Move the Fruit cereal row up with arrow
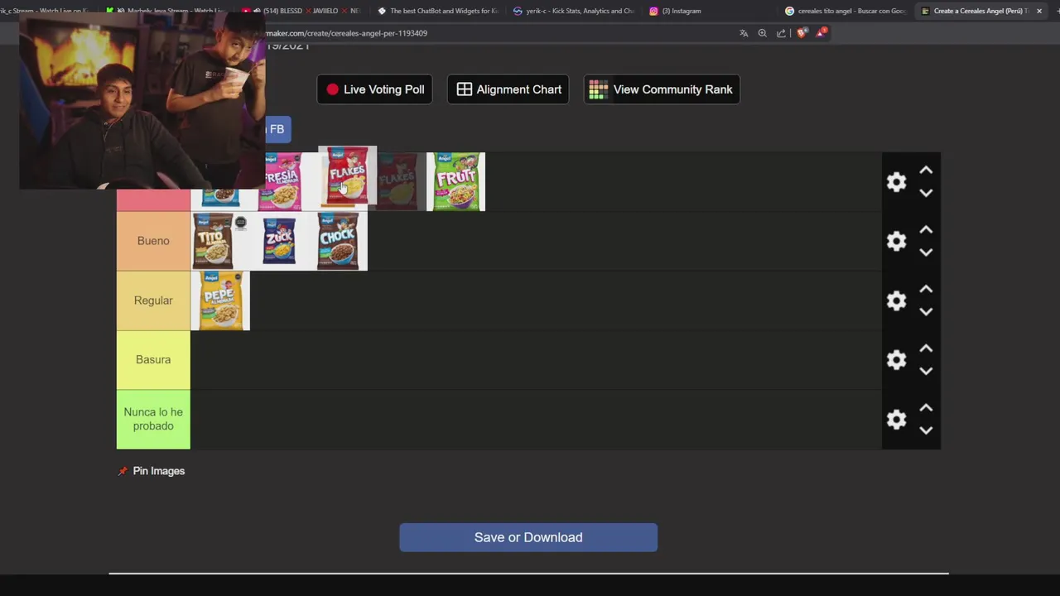Viewport: 1060px width, 596px height. [926, 171]
